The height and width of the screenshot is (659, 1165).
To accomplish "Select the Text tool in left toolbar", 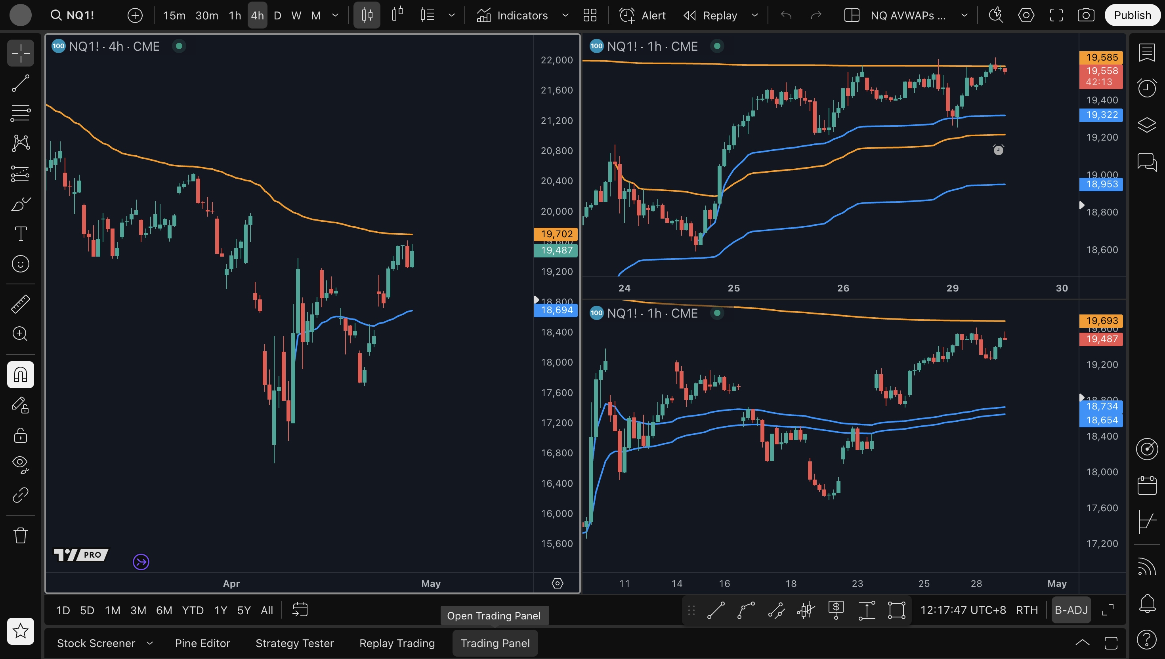I will [x=20, y=234].
